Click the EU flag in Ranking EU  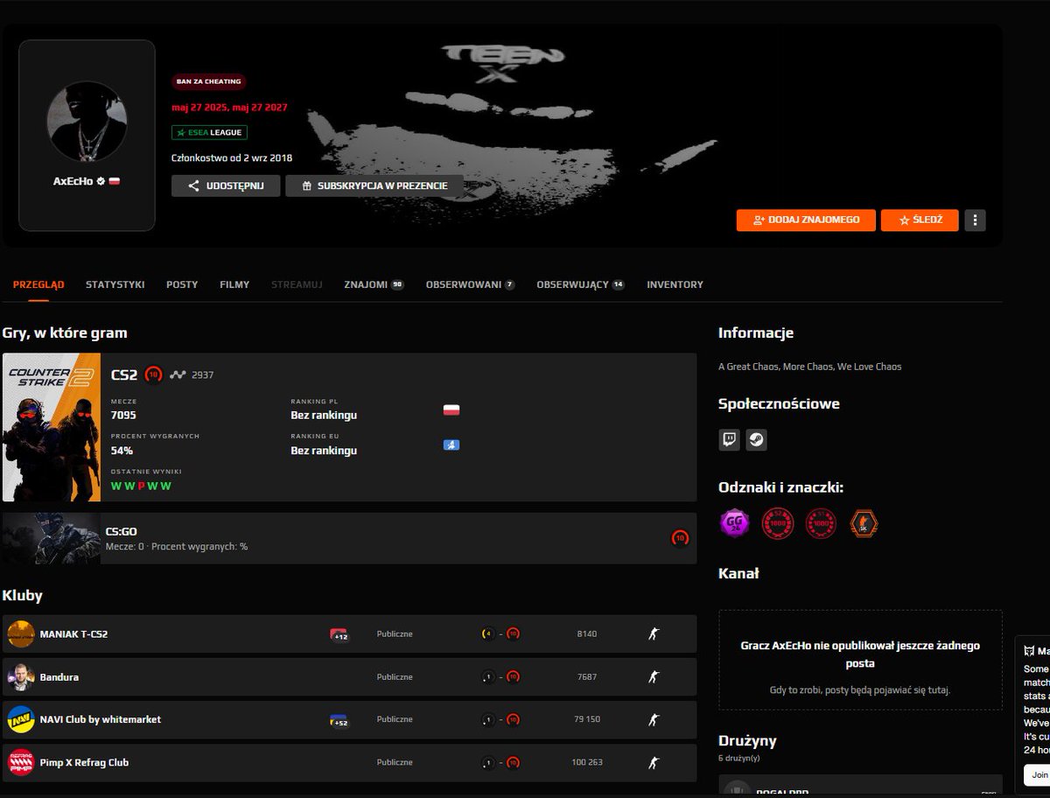(x=451, y=444)
